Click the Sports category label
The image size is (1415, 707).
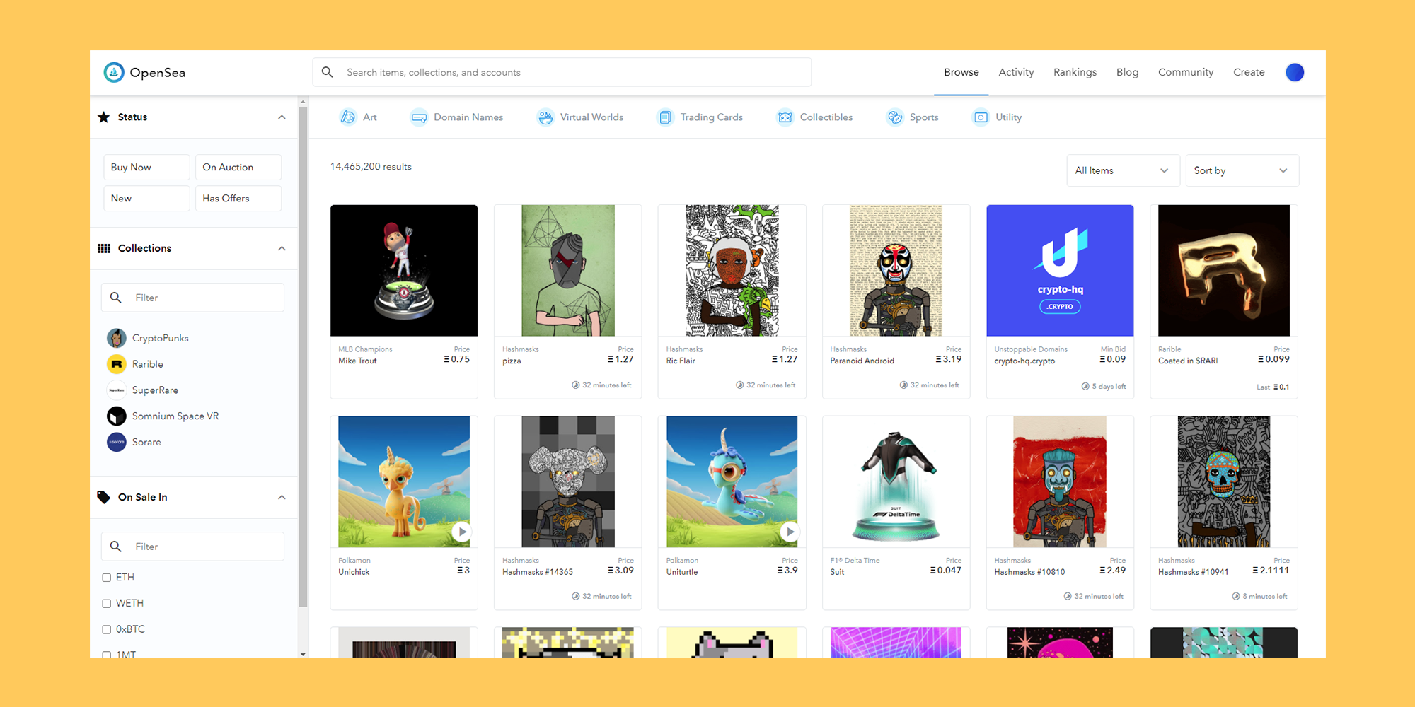click(x=924, y=117)
